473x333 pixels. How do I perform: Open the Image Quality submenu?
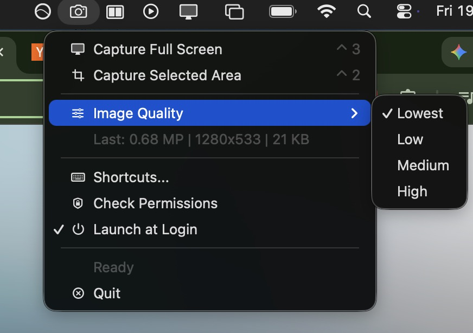tap(210, 113)
